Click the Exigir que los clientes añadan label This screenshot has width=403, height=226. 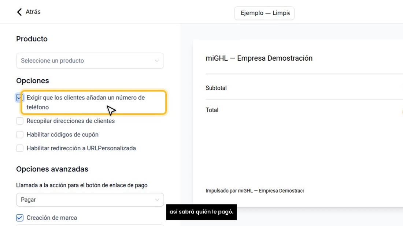[86, 102]
